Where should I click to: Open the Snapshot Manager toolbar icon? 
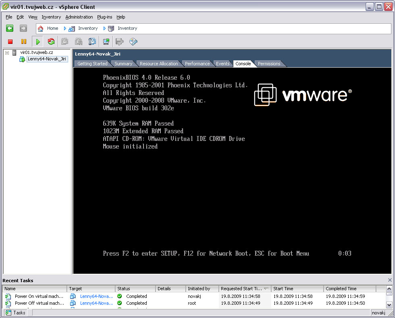[92, 41]
